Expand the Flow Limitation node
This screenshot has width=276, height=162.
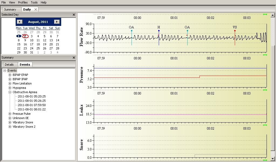pyautogui.click(x=10, y=83)
